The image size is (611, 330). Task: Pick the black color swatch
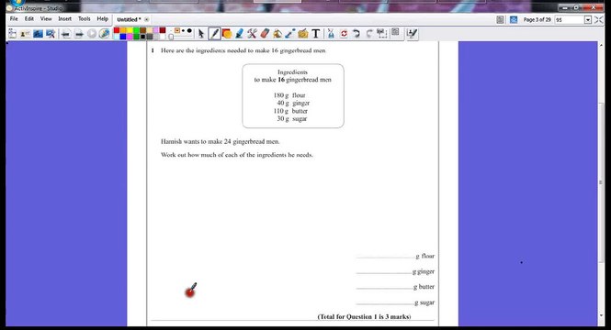143,37
